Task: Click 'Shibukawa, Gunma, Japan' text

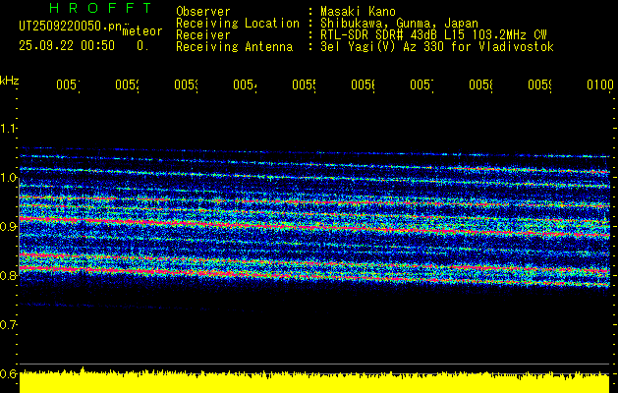Action: click(x=399, y=24)
